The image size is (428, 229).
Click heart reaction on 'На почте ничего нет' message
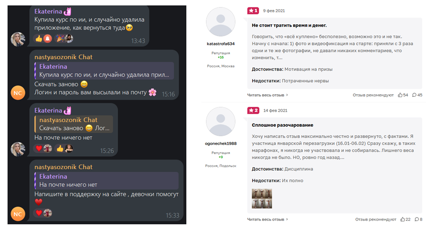tap(39, 148)
